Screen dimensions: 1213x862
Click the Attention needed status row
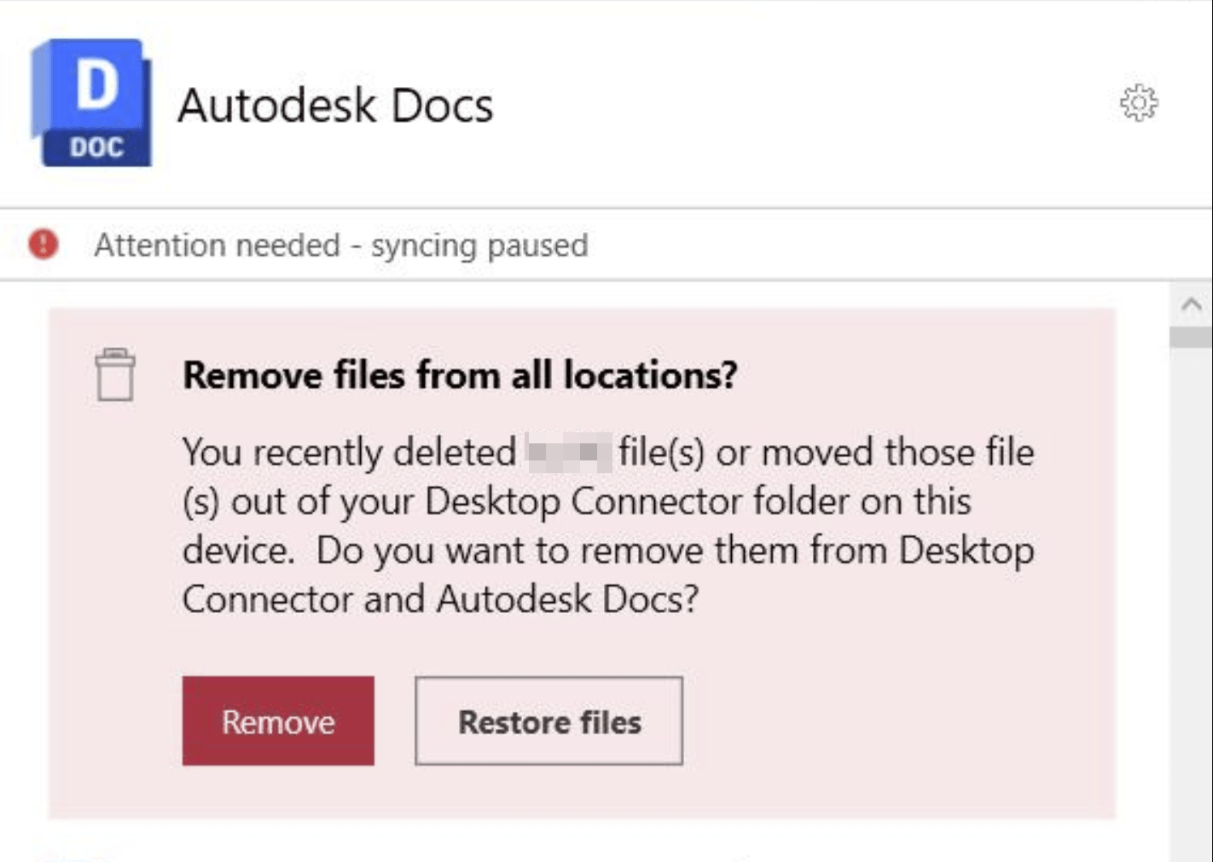coord(341,245)
